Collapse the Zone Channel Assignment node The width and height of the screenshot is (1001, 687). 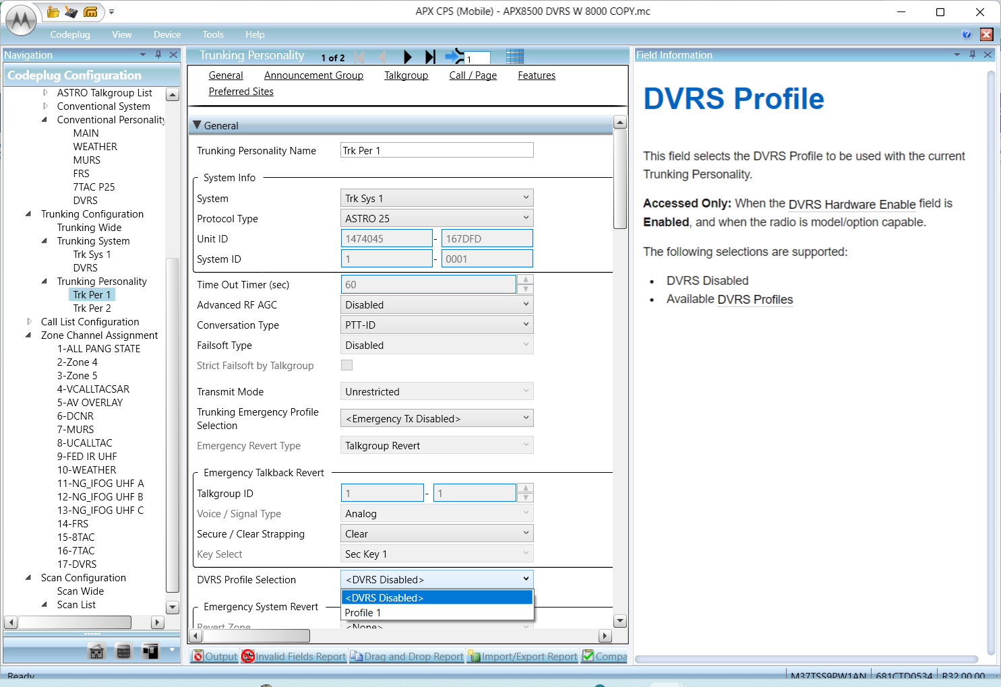(28, 335)
